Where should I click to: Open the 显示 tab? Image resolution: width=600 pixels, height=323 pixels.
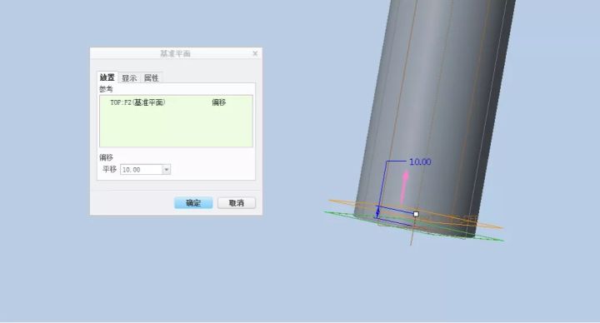(x=129, y=78)
